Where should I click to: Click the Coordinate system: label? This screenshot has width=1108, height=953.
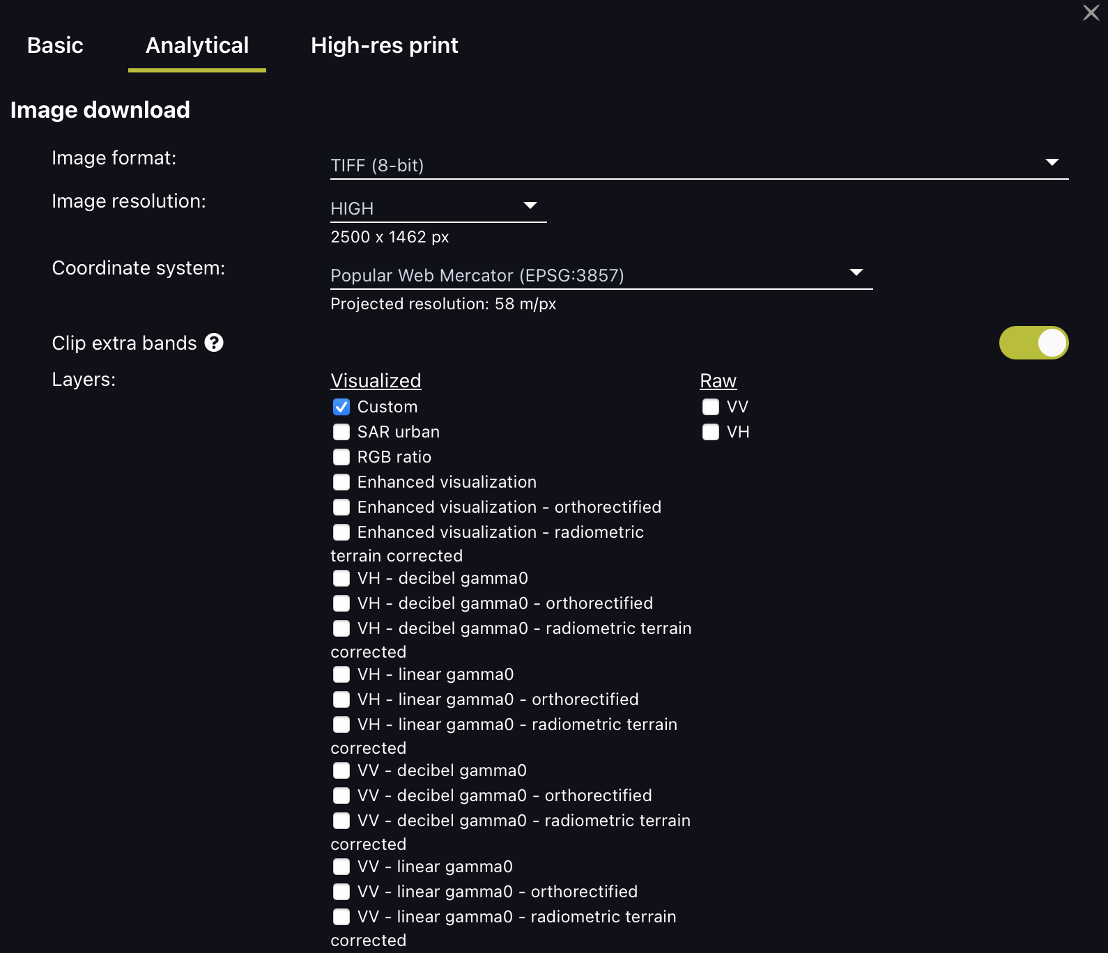click(139, 268)
